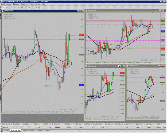Sort by the S / L column header
167x133 pixels.
[x=88, y=127]
